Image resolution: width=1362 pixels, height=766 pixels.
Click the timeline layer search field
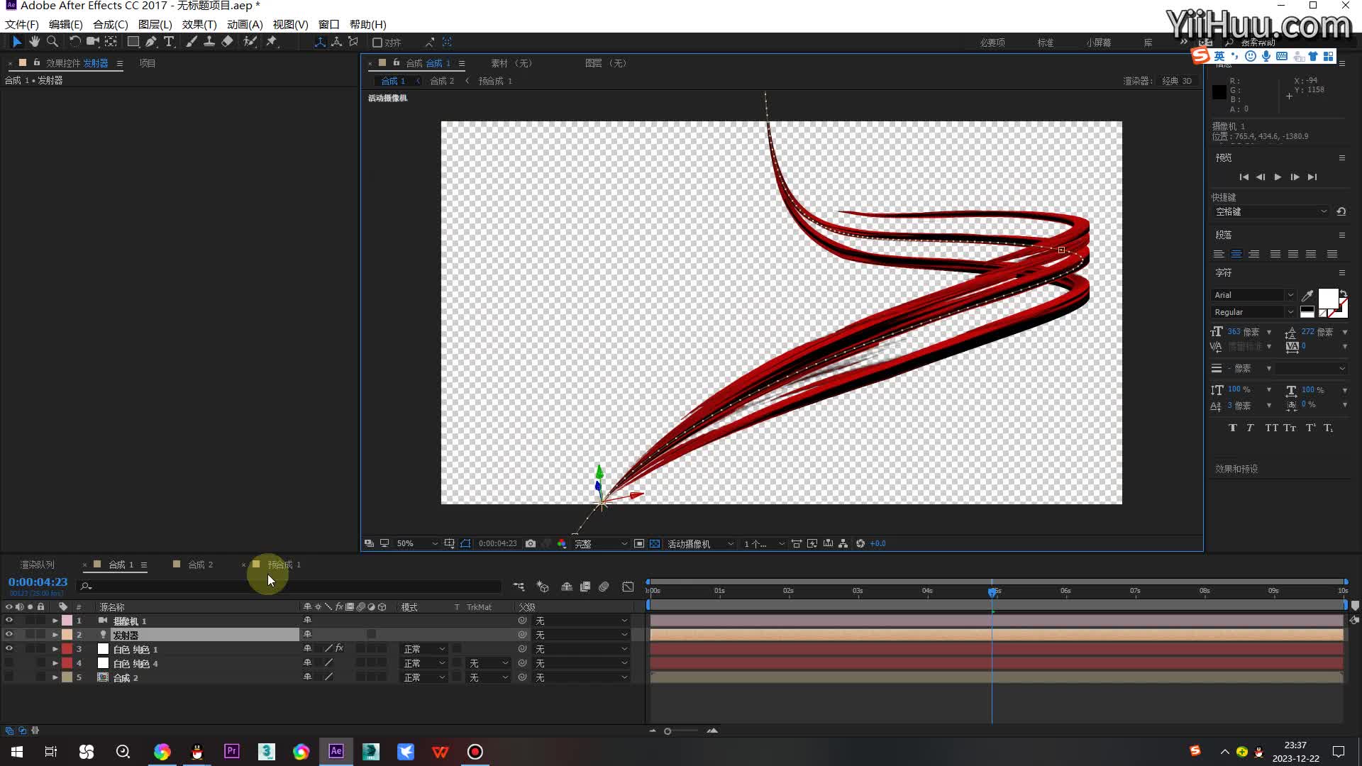[x=289, y=587]
